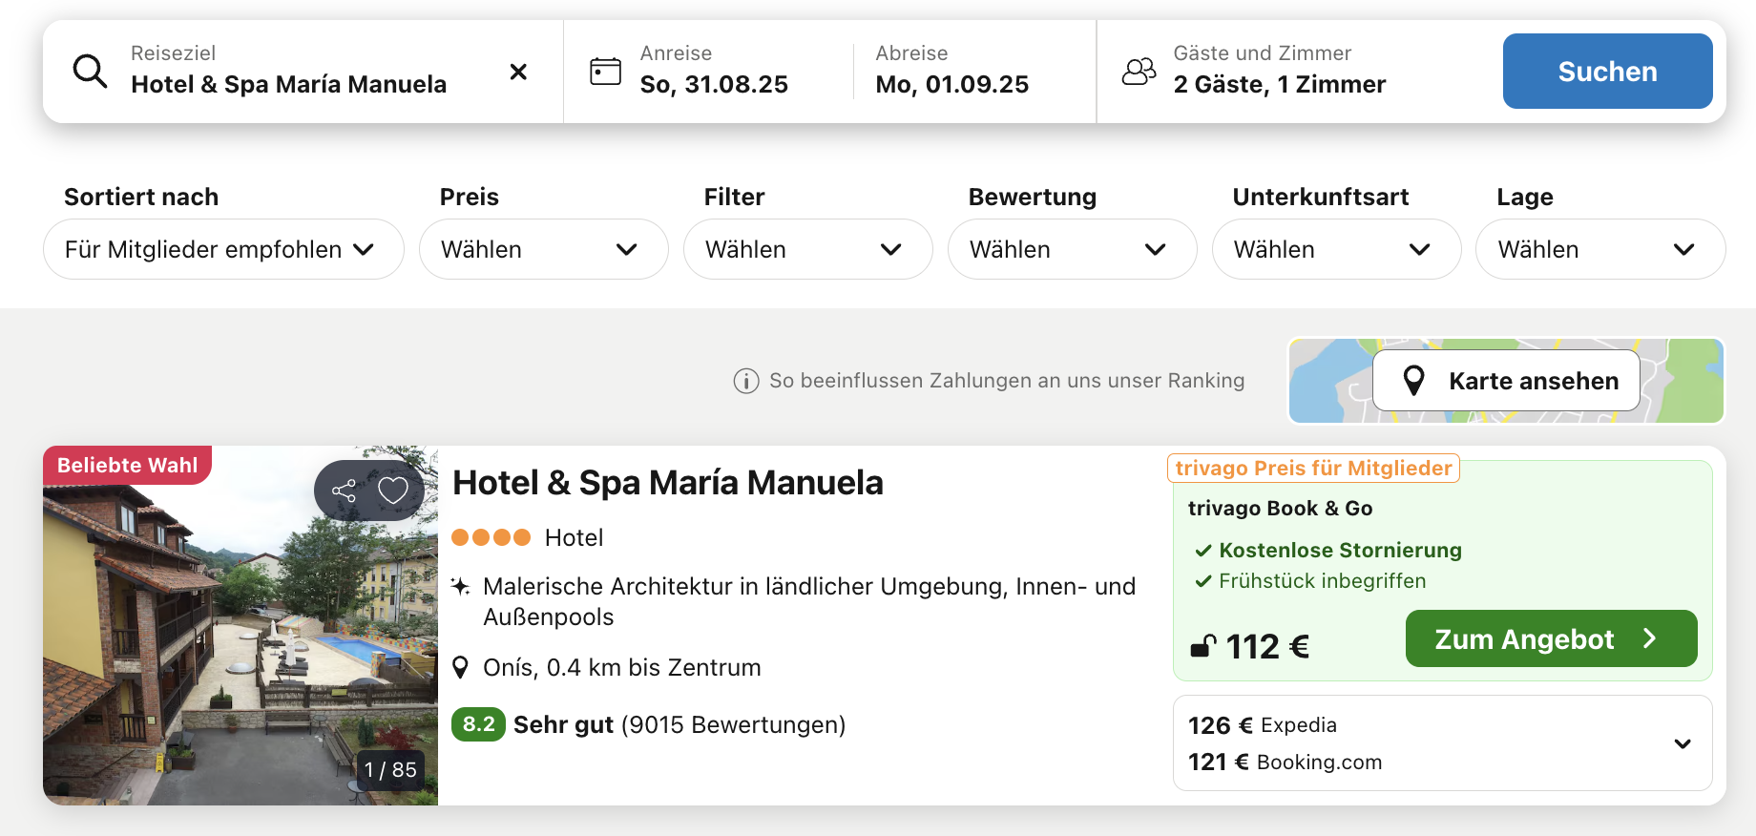Open the Filter dropdown
This screenshot has height=836, width=1756.
pos(807,249)
